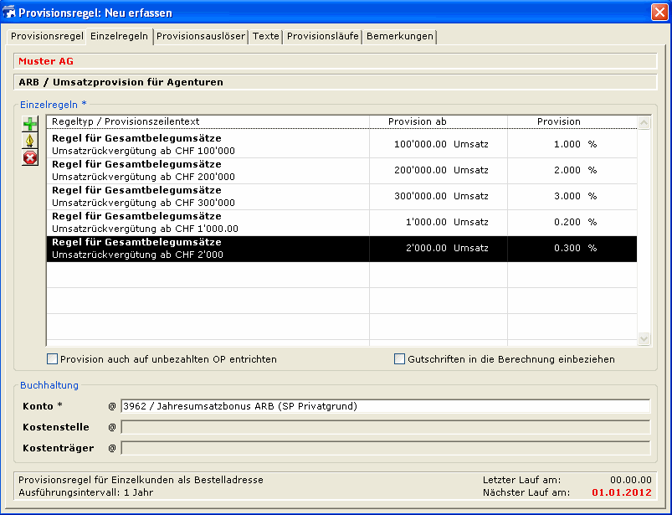672x515 pixels.
Task: Click the Provision ab column header
Action: pyautogui.click(x=418, y=122)
